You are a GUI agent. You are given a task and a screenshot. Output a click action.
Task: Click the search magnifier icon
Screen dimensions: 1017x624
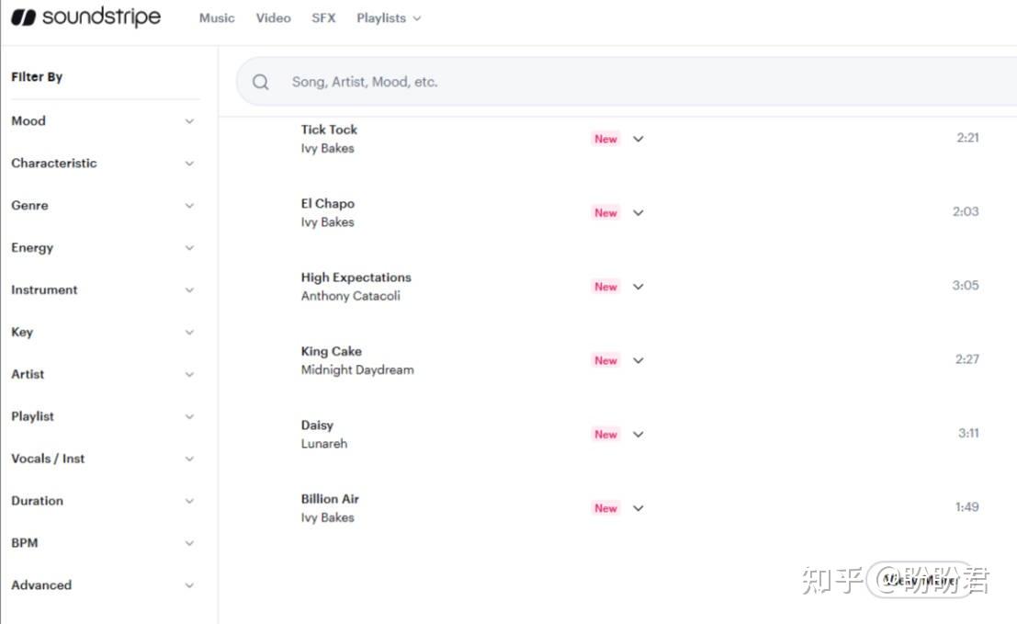pyautogui.click(x=261, y=82)
